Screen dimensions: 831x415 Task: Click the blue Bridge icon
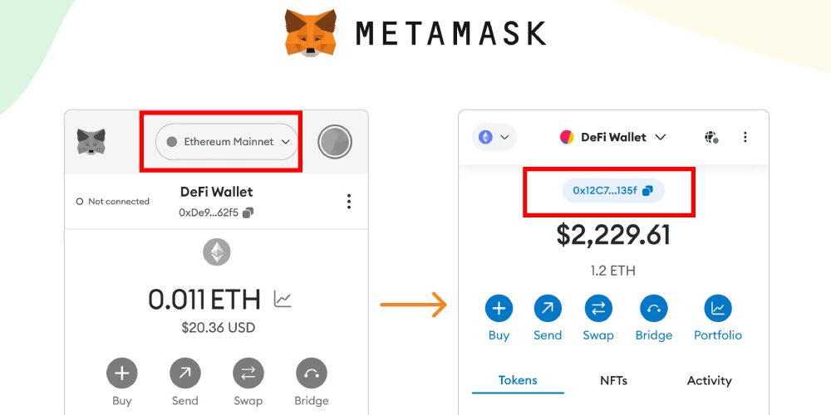(x=653, y=309)
